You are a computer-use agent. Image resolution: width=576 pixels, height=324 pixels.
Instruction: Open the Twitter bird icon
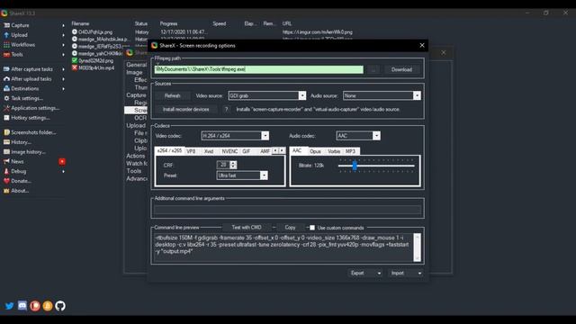[10, 306]
